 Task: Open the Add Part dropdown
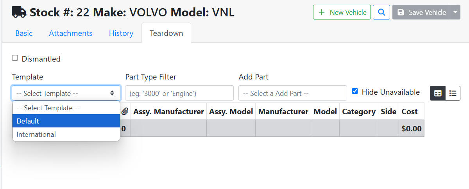point(292,93)
